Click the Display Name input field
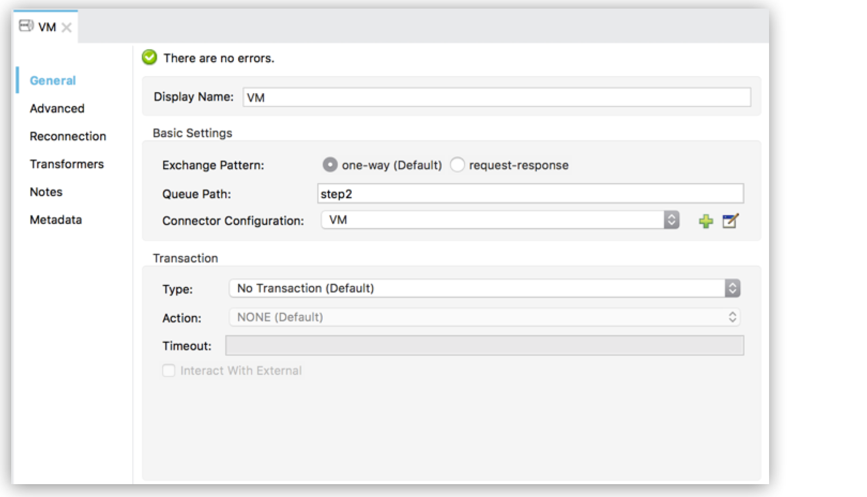 pos(498,97)
